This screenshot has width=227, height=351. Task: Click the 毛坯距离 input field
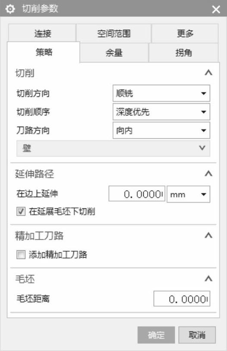182,299
